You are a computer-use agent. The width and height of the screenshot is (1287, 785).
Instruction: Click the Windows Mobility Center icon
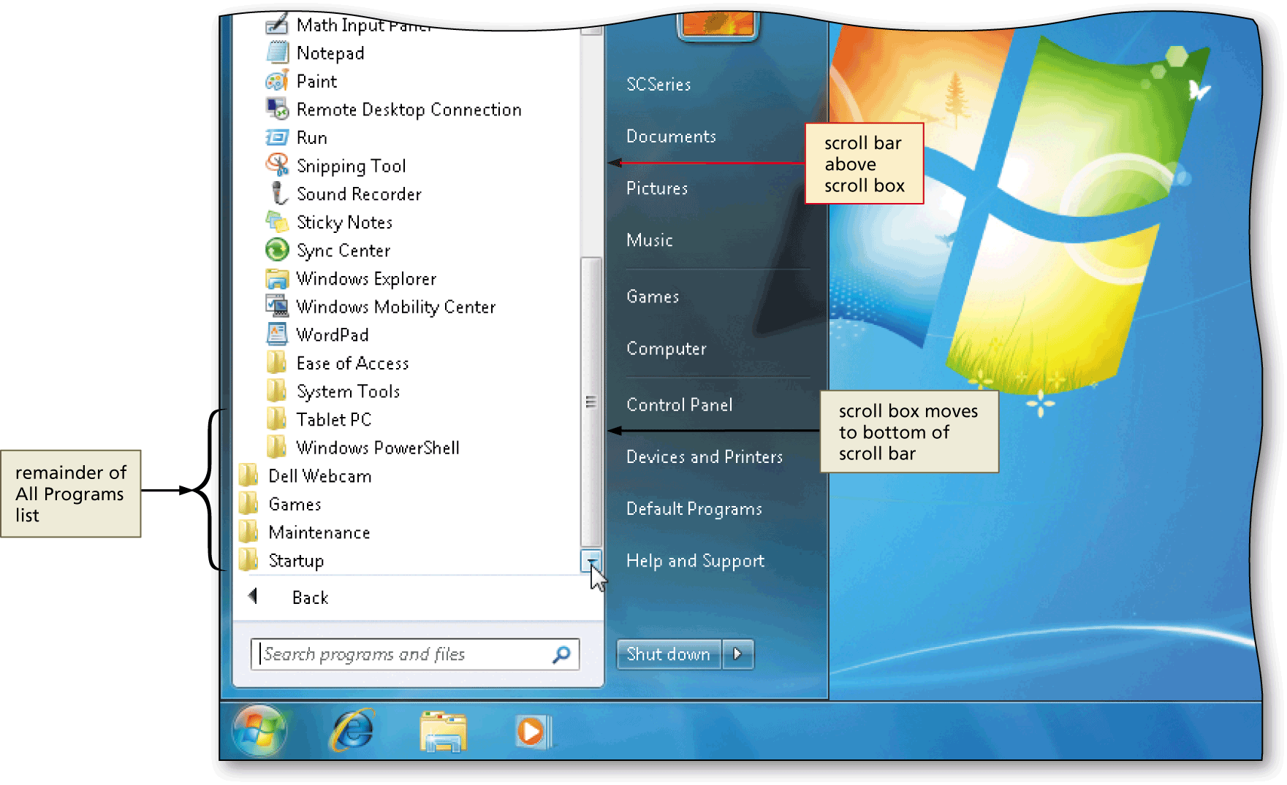point(277,306)
